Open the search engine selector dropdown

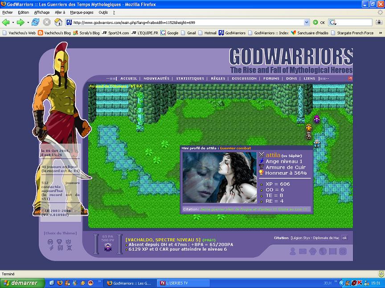(333, 23)
